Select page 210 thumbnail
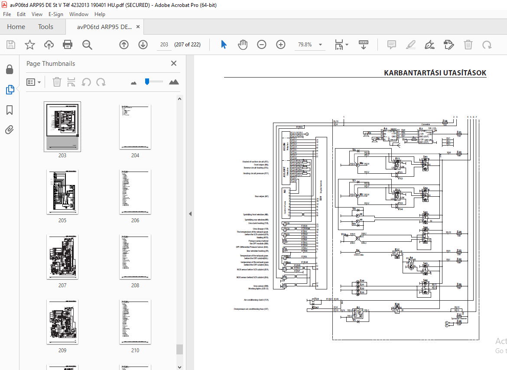507x370 pixels. 135,321
